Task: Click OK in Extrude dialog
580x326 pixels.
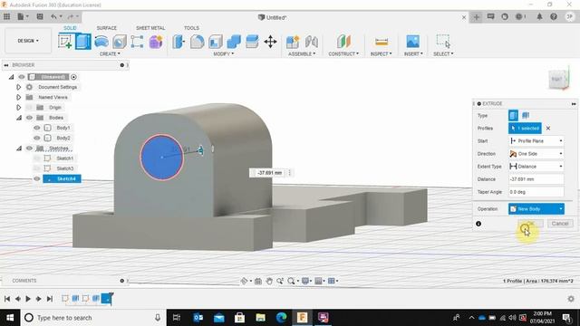Action: tap(530, 224)
